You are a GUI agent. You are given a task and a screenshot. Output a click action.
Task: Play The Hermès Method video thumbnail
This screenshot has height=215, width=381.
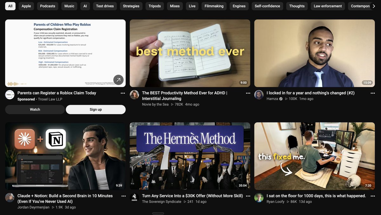click(x=190, y=156)
